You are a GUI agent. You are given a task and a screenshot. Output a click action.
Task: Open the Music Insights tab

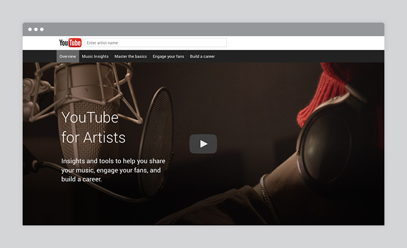(95, 56)
